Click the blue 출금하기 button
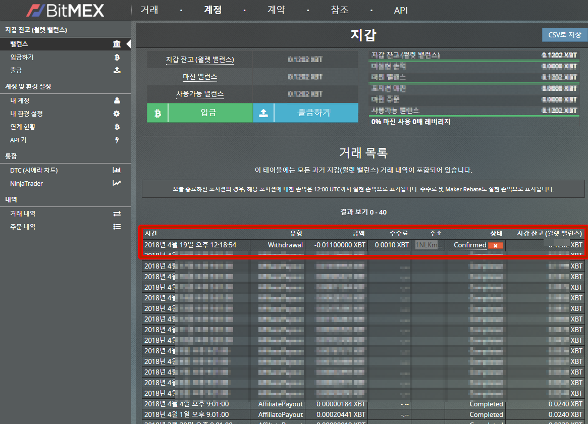Image resolution: width=588 pixels, height=424 pixels. [315, 113]
